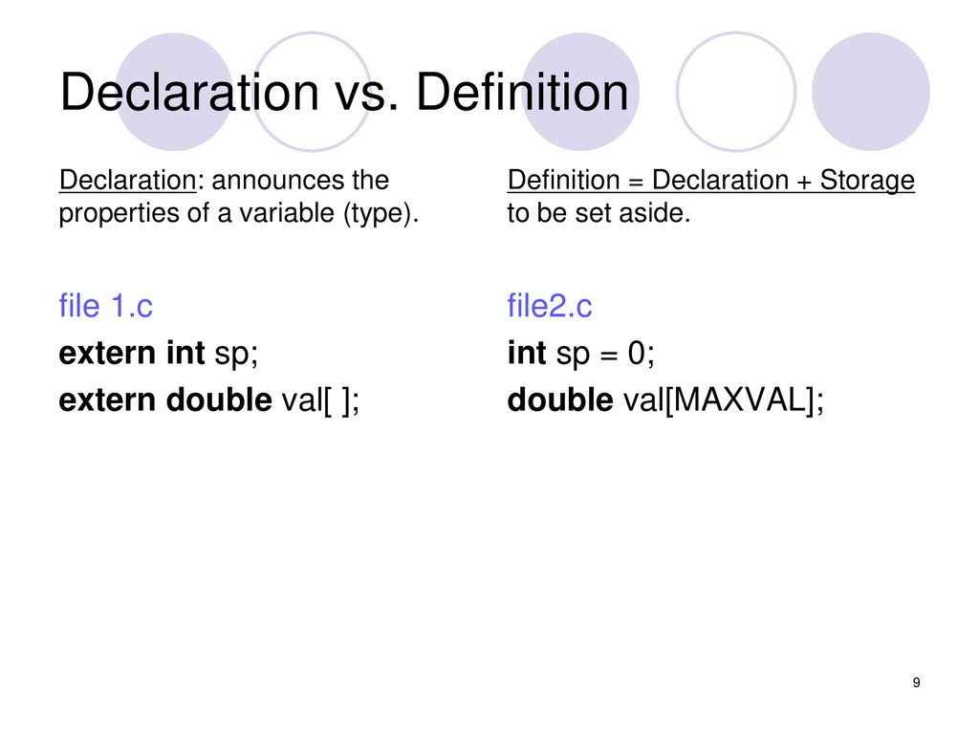Click the slide page number 9
979x734 pixels.
pos(916,682)
